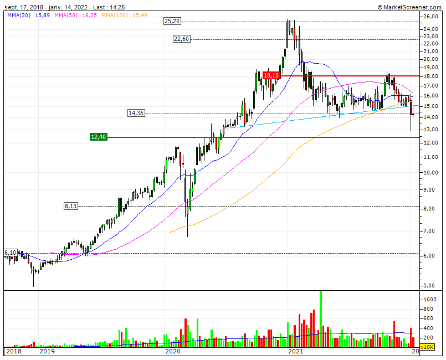Select the 14,36 dotted line price label
Viewport: 446px width, 360px height.
136,114
